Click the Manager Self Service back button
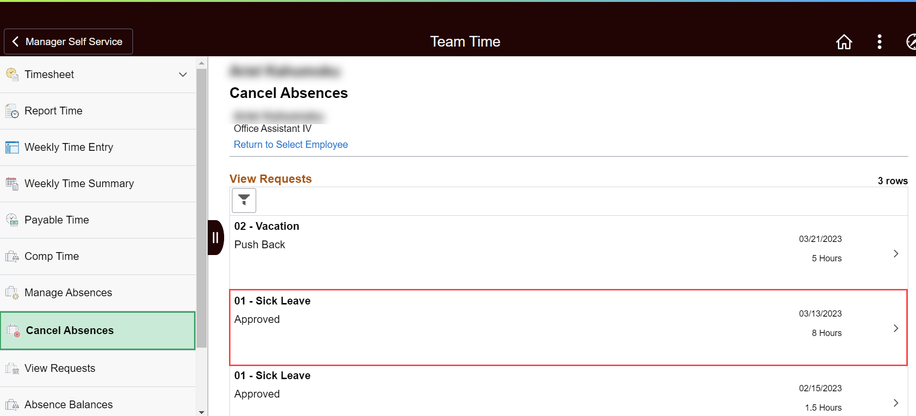This screenshot has width=916, height=416. click(x=67, y=41)
